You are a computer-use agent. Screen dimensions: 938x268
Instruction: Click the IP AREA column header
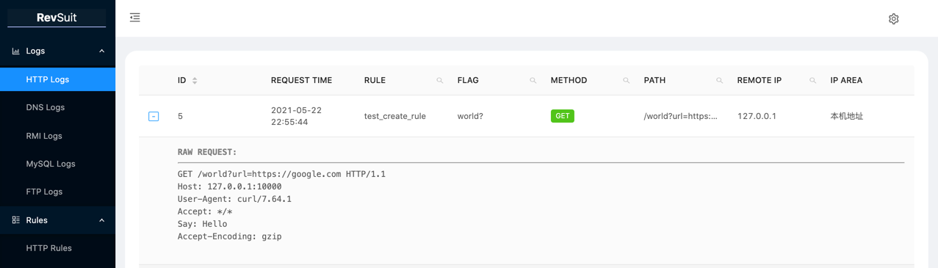coord(846,80)
